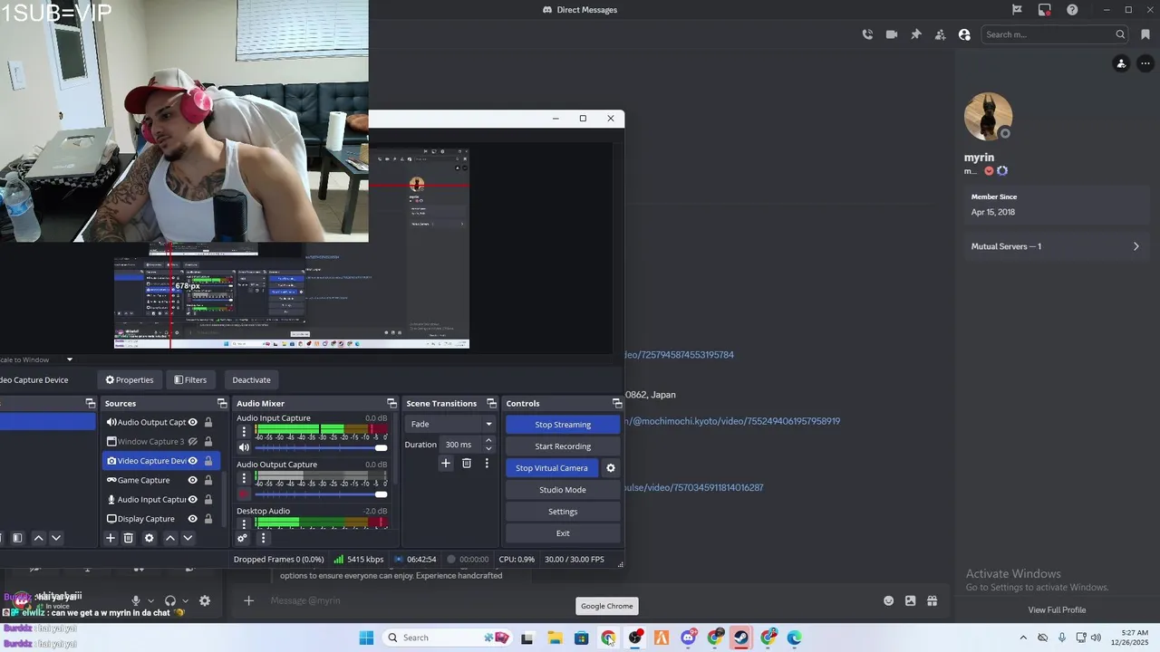
Task: Toggle visibility of Audio Output Capture source
Action: pos(193,422)
